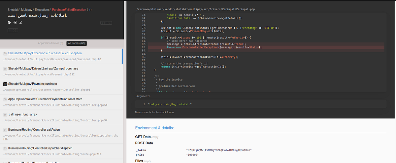Click code line 89 return getTransactionId
396x163 pixels.
coord(193,67)
